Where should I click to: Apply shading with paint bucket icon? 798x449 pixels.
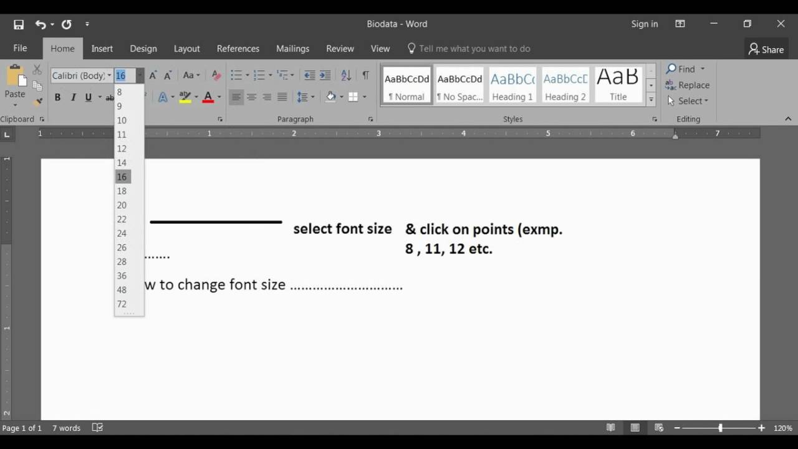(x=331, y=97)
